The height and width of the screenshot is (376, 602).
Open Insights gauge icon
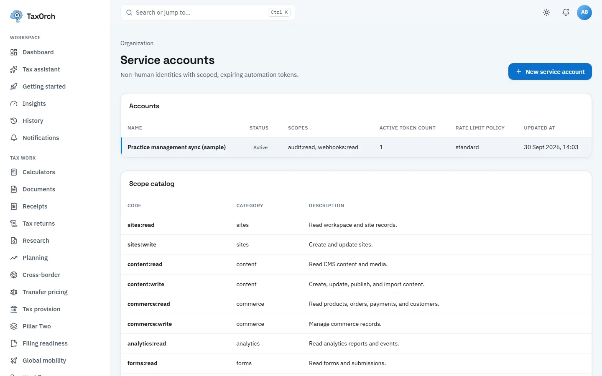(14, 104)
